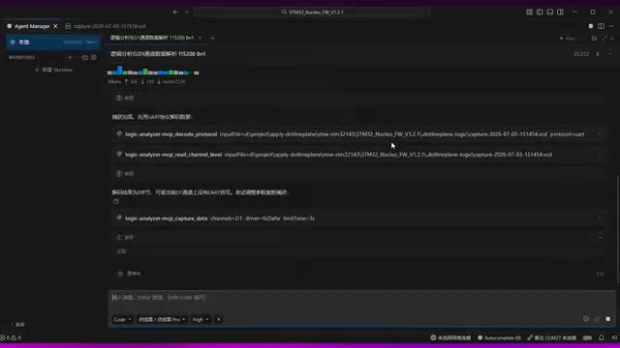620x348 pixels.
Task: Click the '新建 Worktree' button
Action: [x=53, y=70]
